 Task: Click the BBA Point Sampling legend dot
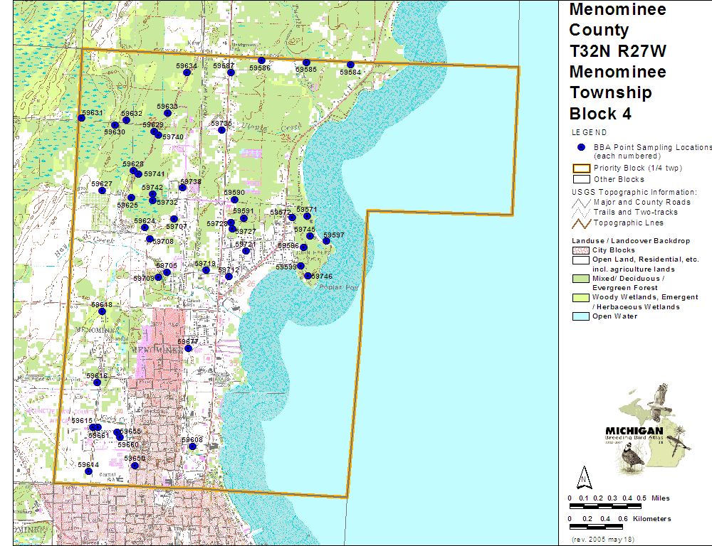click(x=580, y=147)
